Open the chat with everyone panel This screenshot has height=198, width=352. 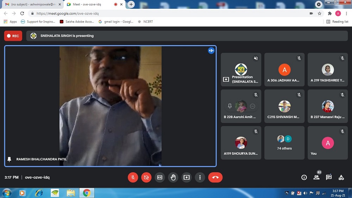(x=329, y=177)
